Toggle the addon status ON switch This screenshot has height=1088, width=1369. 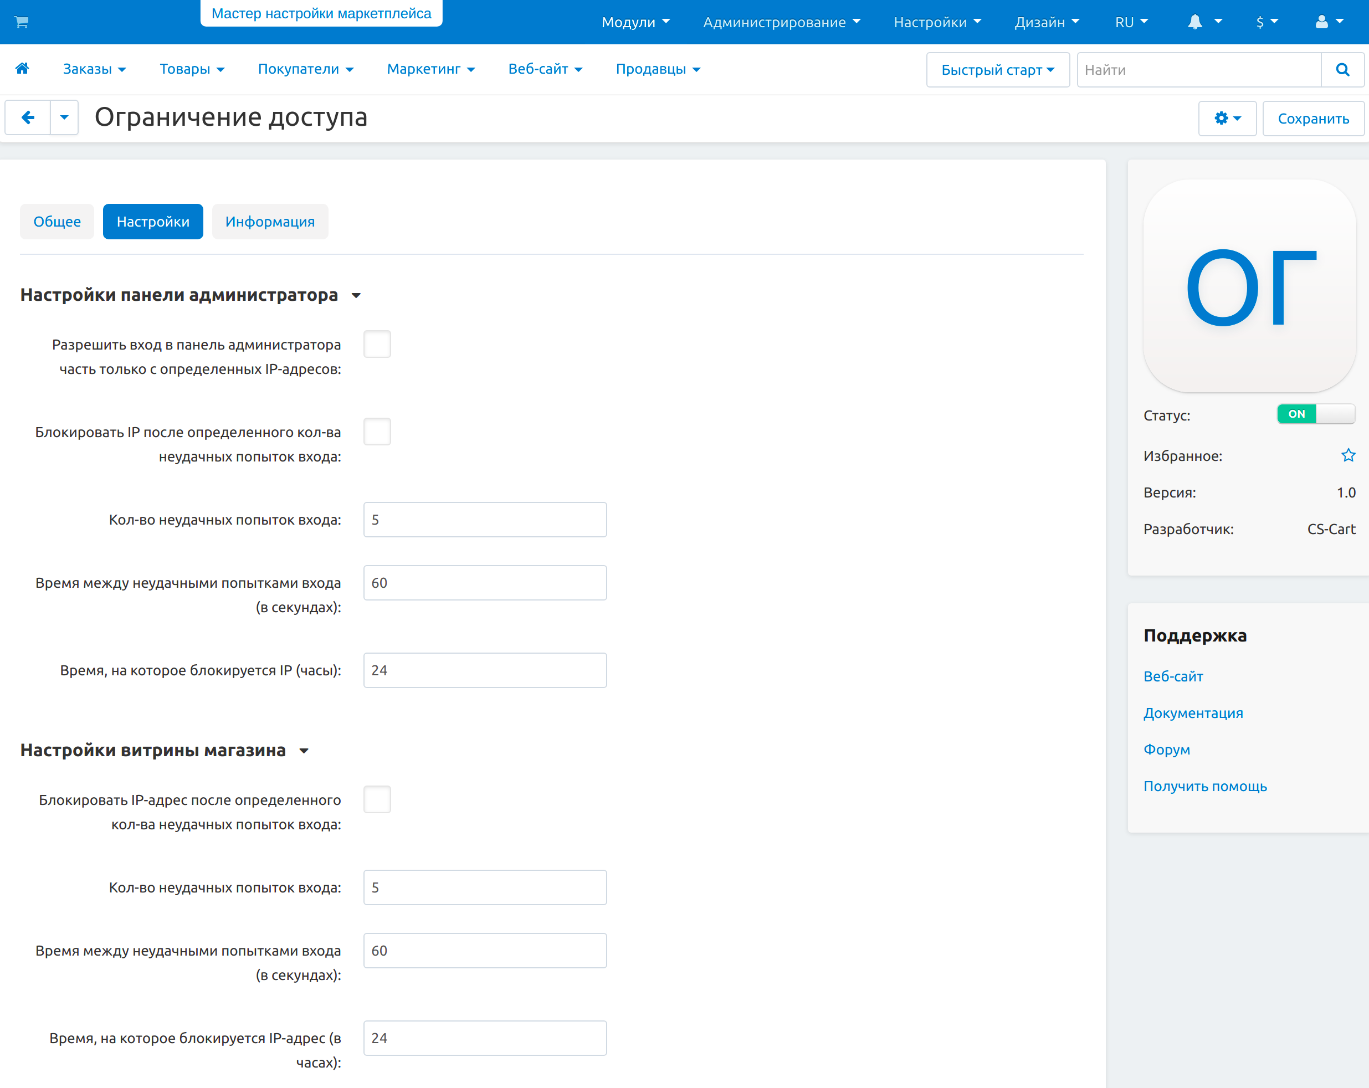pos(1315,414)
